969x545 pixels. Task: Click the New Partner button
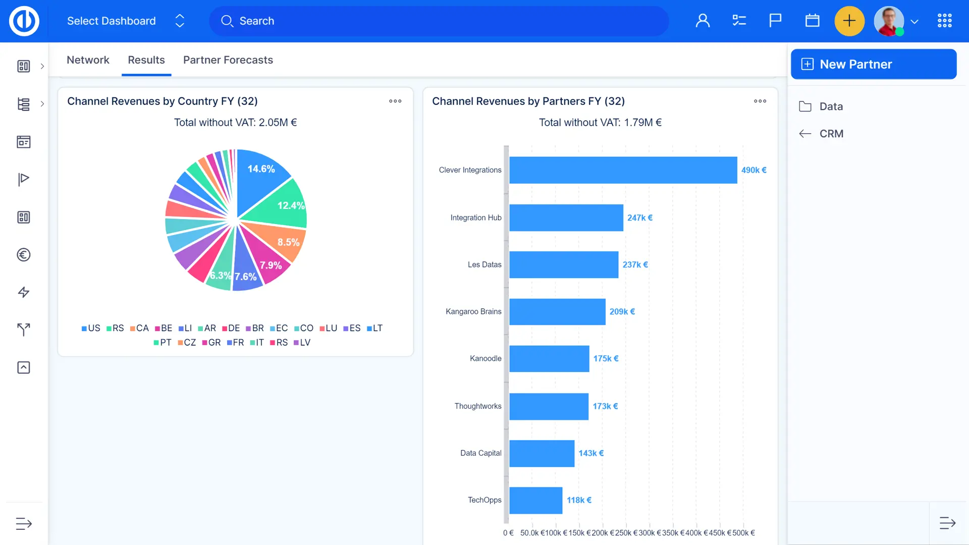click(873, 64)
